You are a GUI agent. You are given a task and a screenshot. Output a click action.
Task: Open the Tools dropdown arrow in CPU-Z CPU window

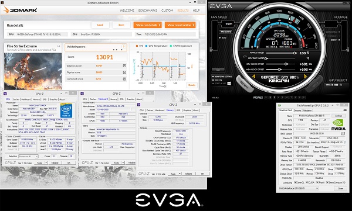[x=46, y=162]
